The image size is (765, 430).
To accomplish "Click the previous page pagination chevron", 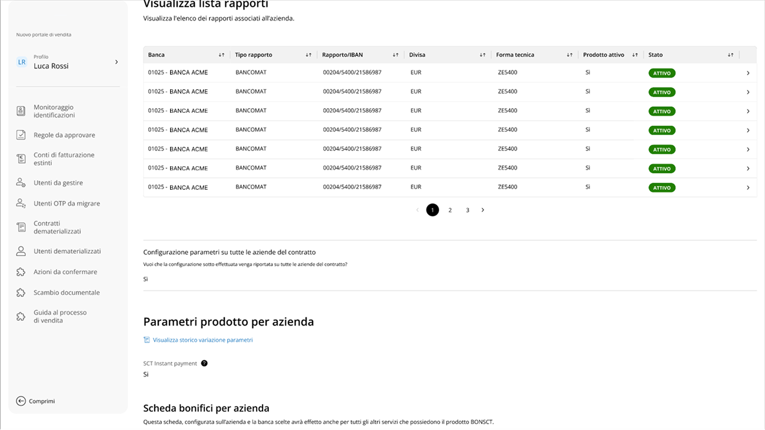I will tap(417, 210).
